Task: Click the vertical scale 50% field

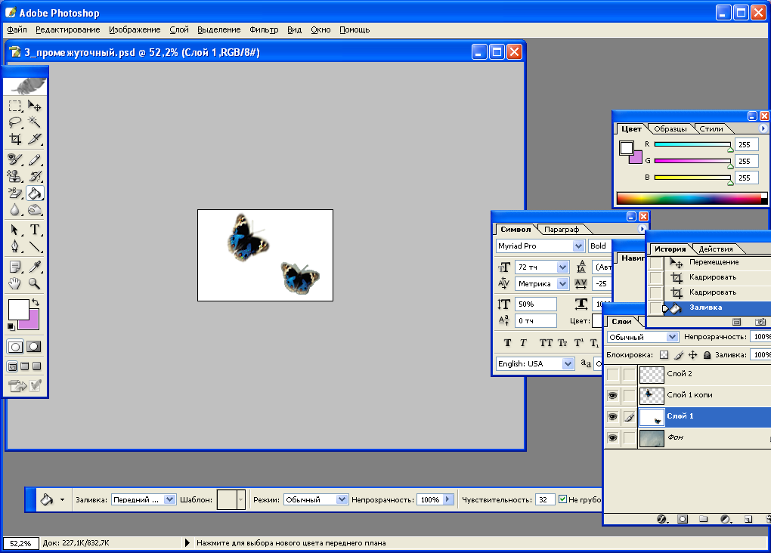Action: coord(536,304)
